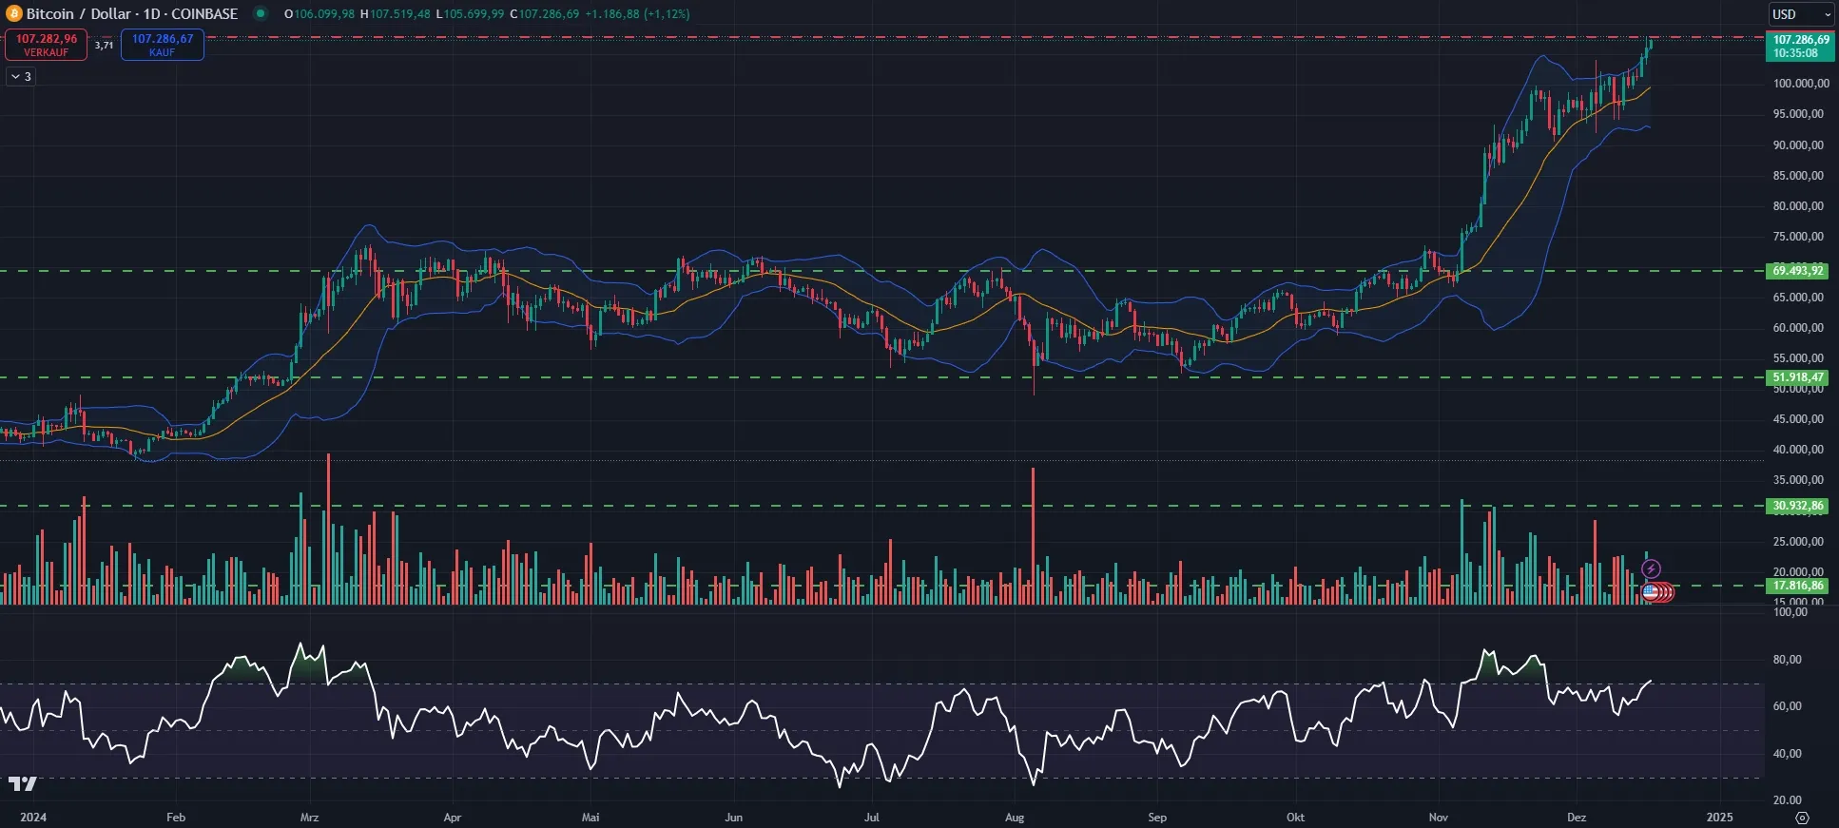
Task: Click the RSI scale label 60,00
Action: coord(1788,706)
